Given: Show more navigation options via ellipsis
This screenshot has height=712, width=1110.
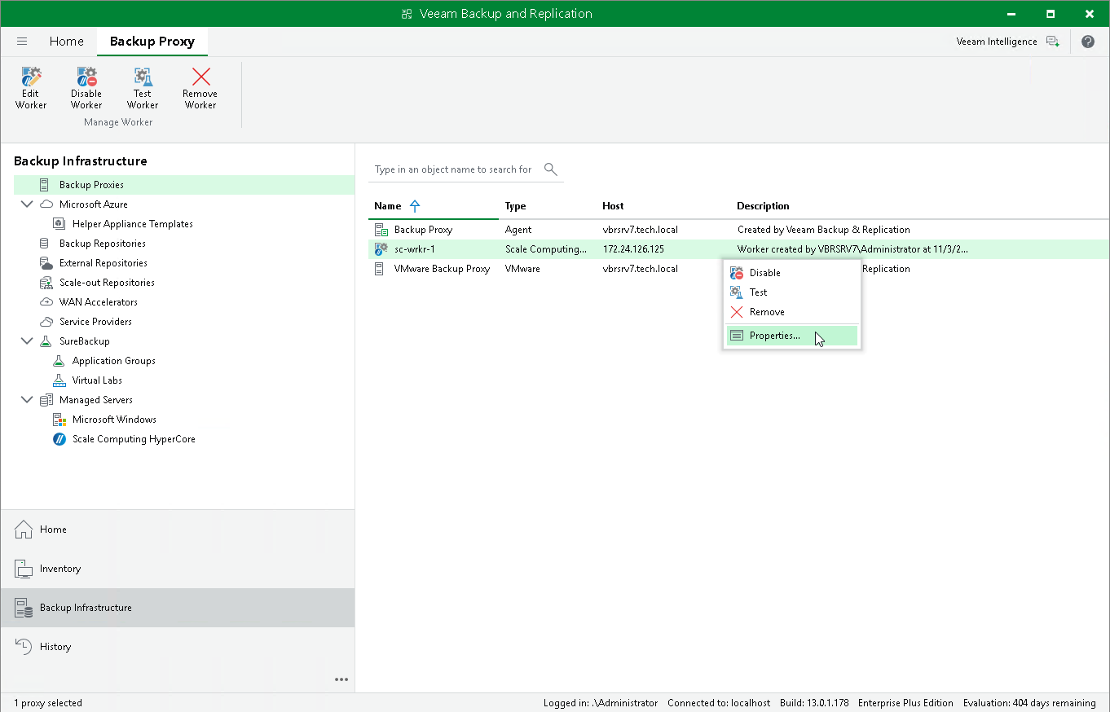Looking at the screenshot, I should click(341, 679).
